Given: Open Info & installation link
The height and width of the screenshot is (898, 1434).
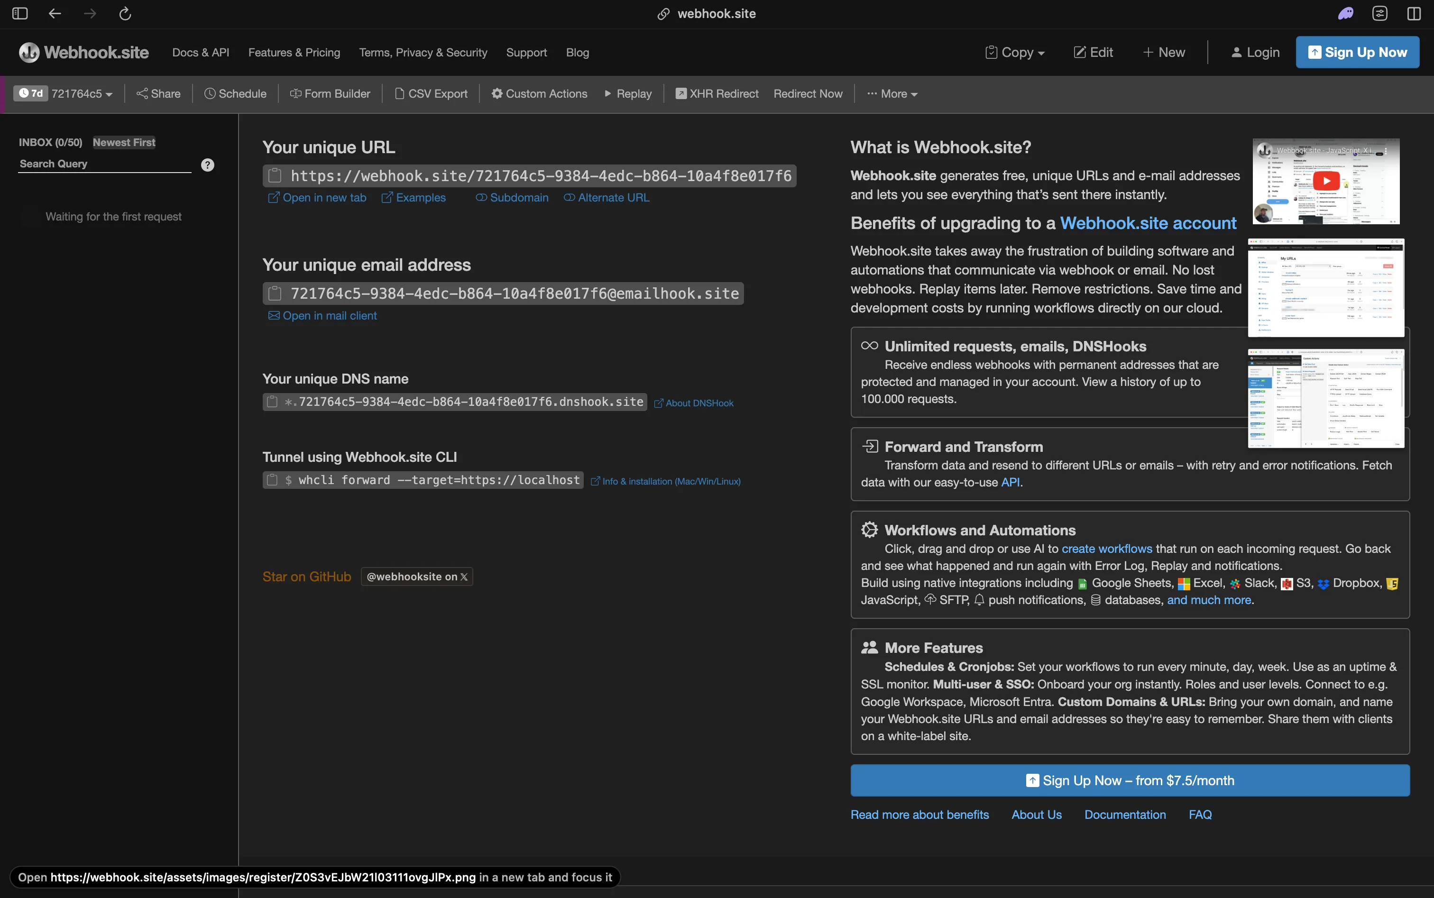Looking at the screenshot, I should click(666, 482).
